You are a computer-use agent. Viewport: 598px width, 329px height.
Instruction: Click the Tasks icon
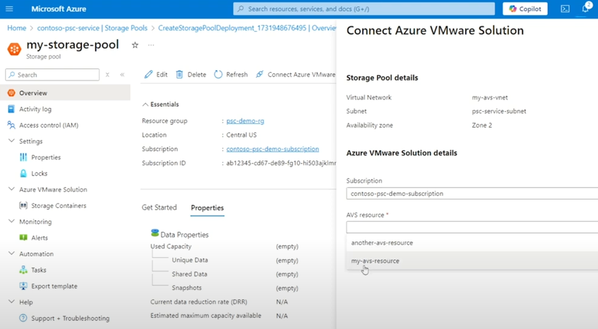[x=23, y=270]
